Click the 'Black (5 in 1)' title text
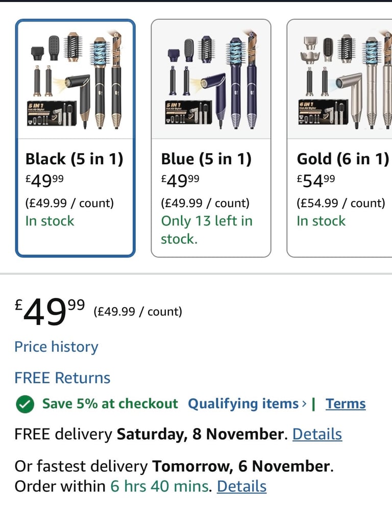The image size is (392, 506). tap(75, 159)
